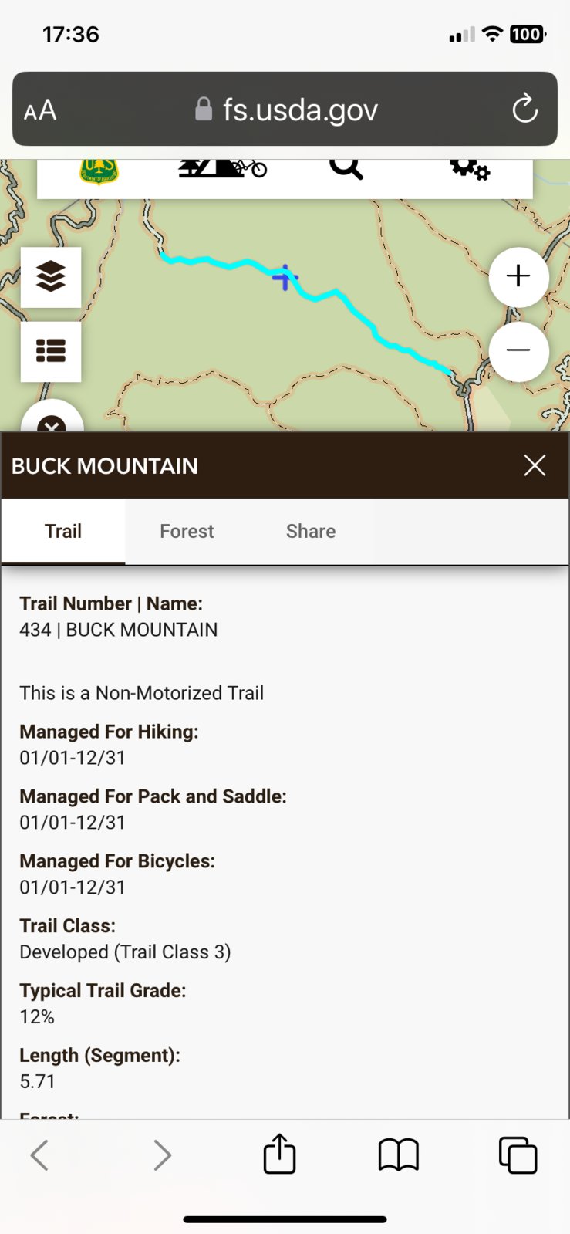The image size is (570, 1234).
Task: Open the map layers panel
Action: click(51, 277)
